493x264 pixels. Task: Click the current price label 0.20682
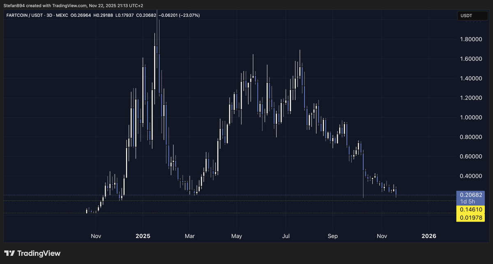[x=471, y=195]
